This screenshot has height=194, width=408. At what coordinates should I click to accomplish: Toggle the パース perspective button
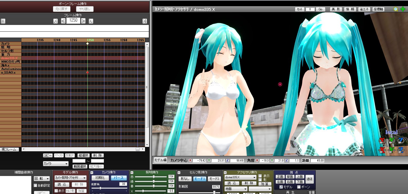coord(119,178)
